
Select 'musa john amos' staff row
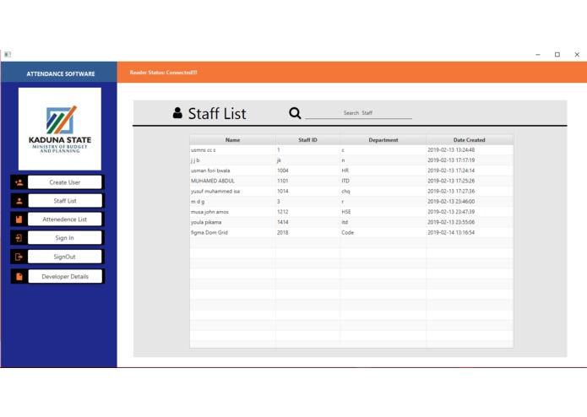click(351, 212)
